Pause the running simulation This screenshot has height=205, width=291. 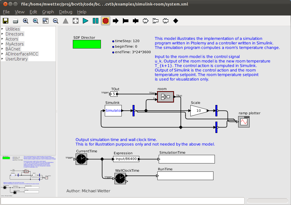coord(95,20)
